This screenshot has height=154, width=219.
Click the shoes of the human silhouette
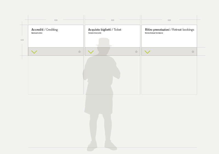pyautogui.click(x=102, y=146)
